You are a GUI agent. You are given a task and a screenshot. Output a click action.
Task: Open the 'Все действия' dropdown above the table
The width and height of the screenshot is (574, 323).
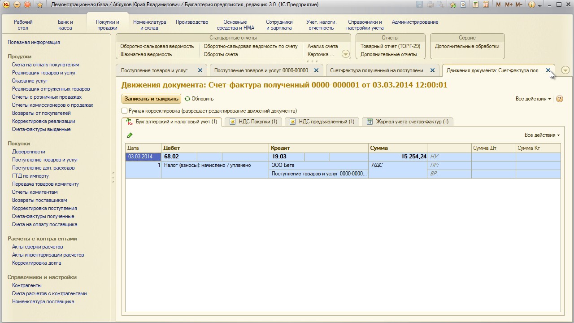(x=542, y=135)
